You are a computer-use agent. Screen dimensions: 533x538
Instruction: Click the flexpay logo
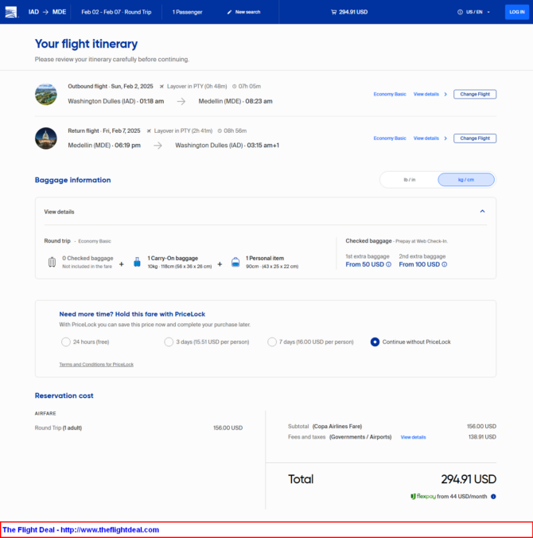[423, 497]
